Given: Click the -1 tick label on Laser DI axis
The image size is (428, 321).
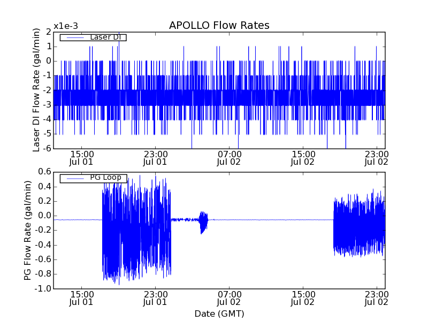Looking at the screenshot, I should tap(47, 75).
